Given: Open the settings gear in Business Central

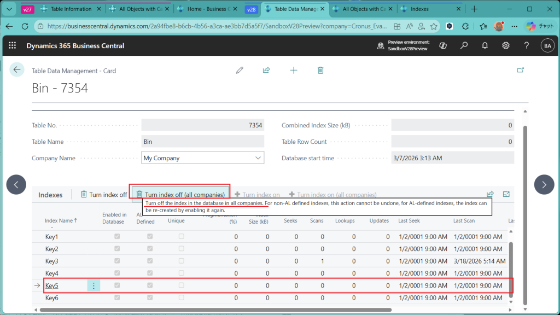Looking at the screenshot, I should pyautogui.click(x=506, y=46).
